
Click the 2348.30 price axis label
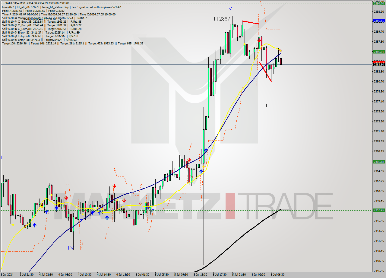click(x=379, y=261)
